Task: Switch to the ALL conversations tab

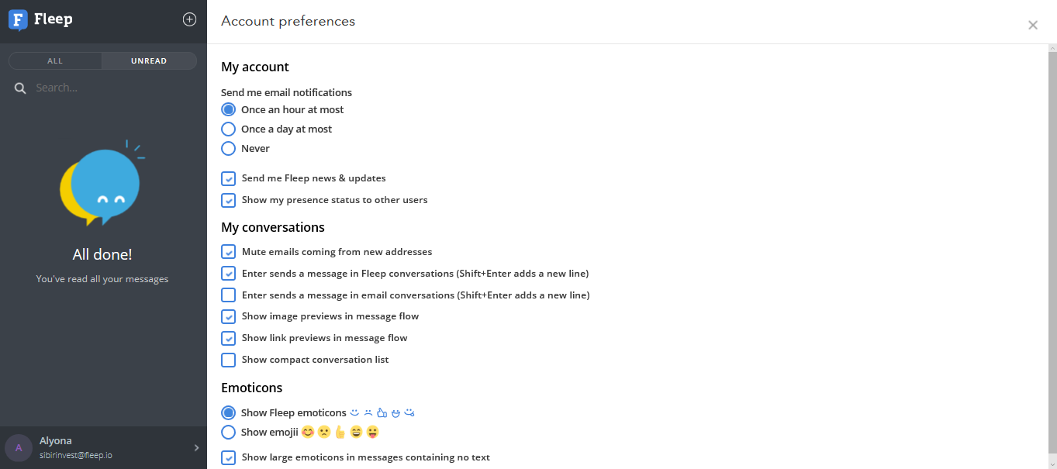Action: [55, 61]
